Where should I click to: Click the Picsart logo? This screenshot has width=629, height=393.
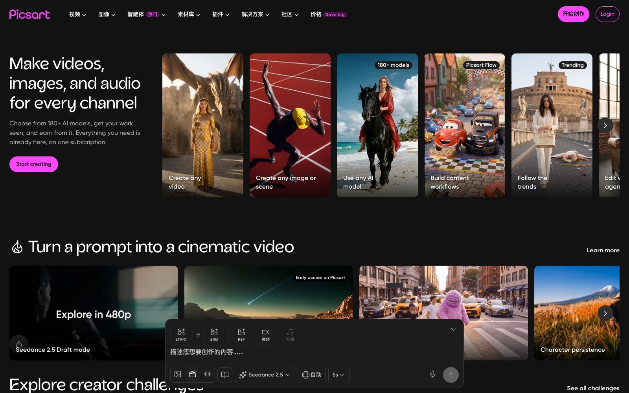click(30, 15)
